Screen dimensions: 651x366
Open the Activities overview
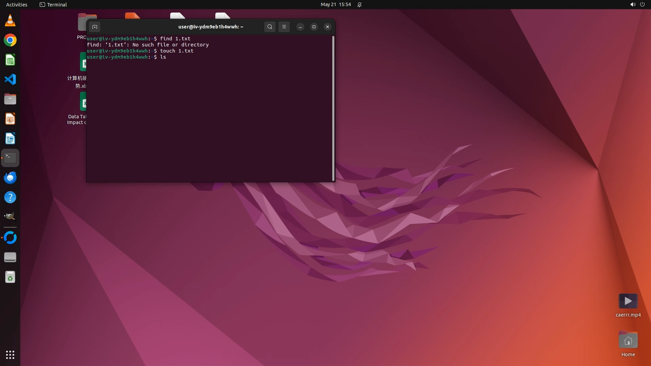pos(17,4)
